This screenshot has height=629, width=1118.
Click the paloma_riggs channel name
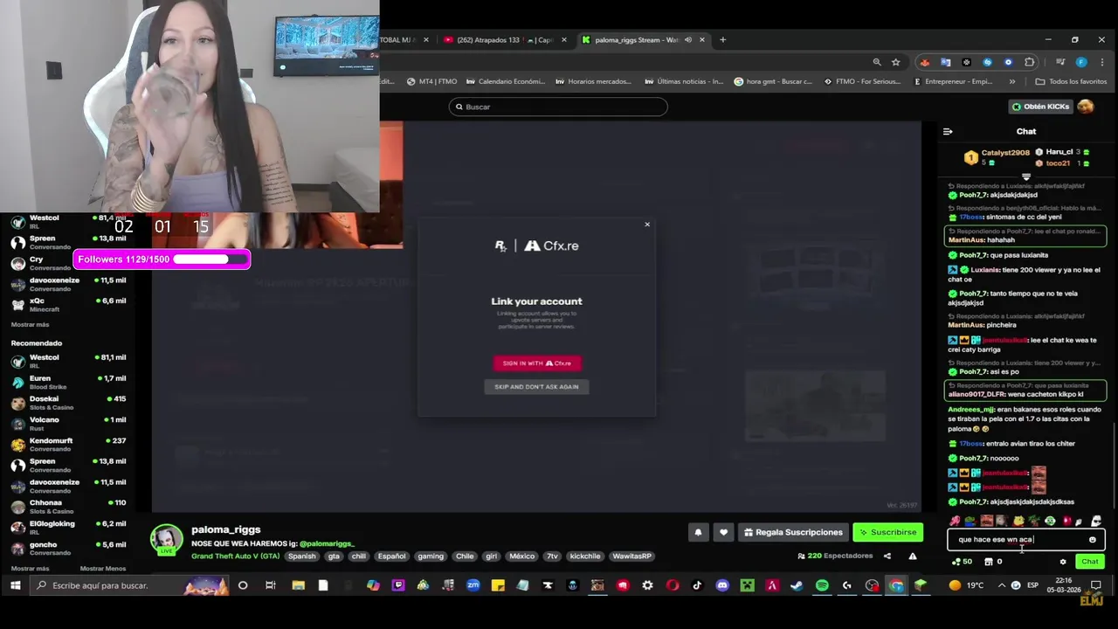tap(226, 529)
